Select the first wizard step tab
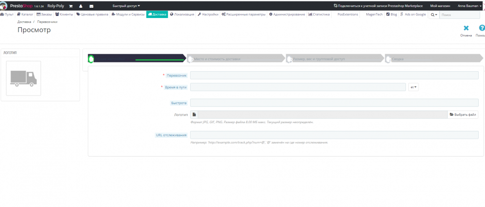This screenshot has height=207, width=485. pyautogui.click(x=137, y=58)
